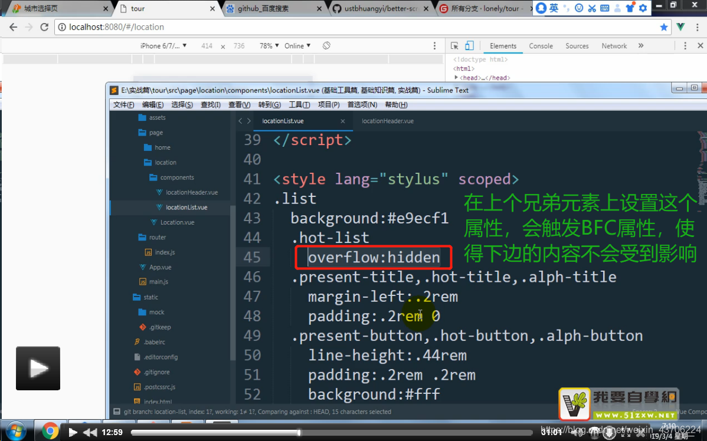Open index.js under router folder

[159, 252]
